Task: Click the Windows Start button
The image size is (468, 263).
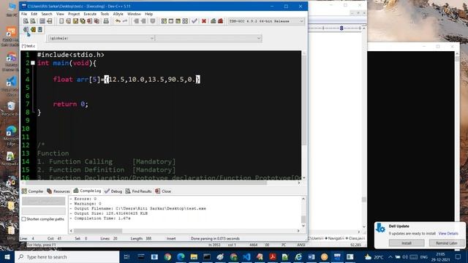Action: [x=7, y=256]
